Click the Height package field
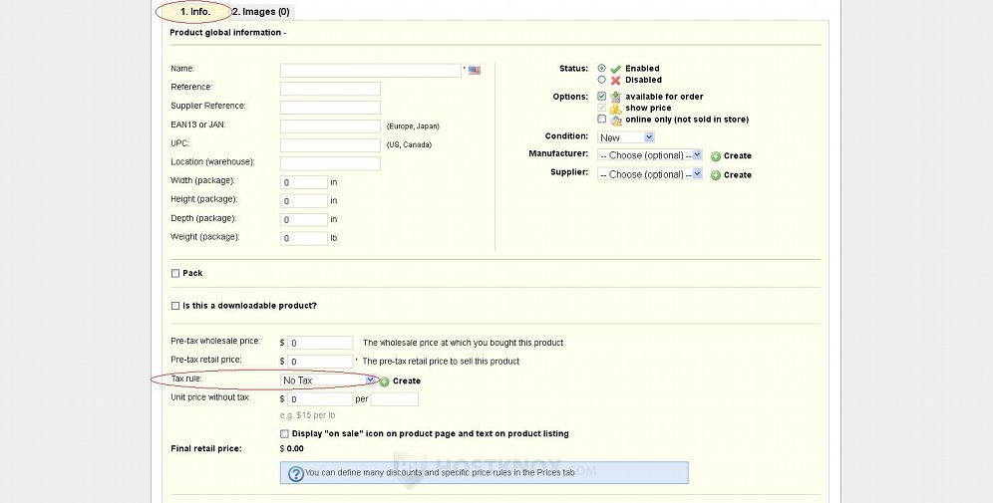 [x=304, y=201]
